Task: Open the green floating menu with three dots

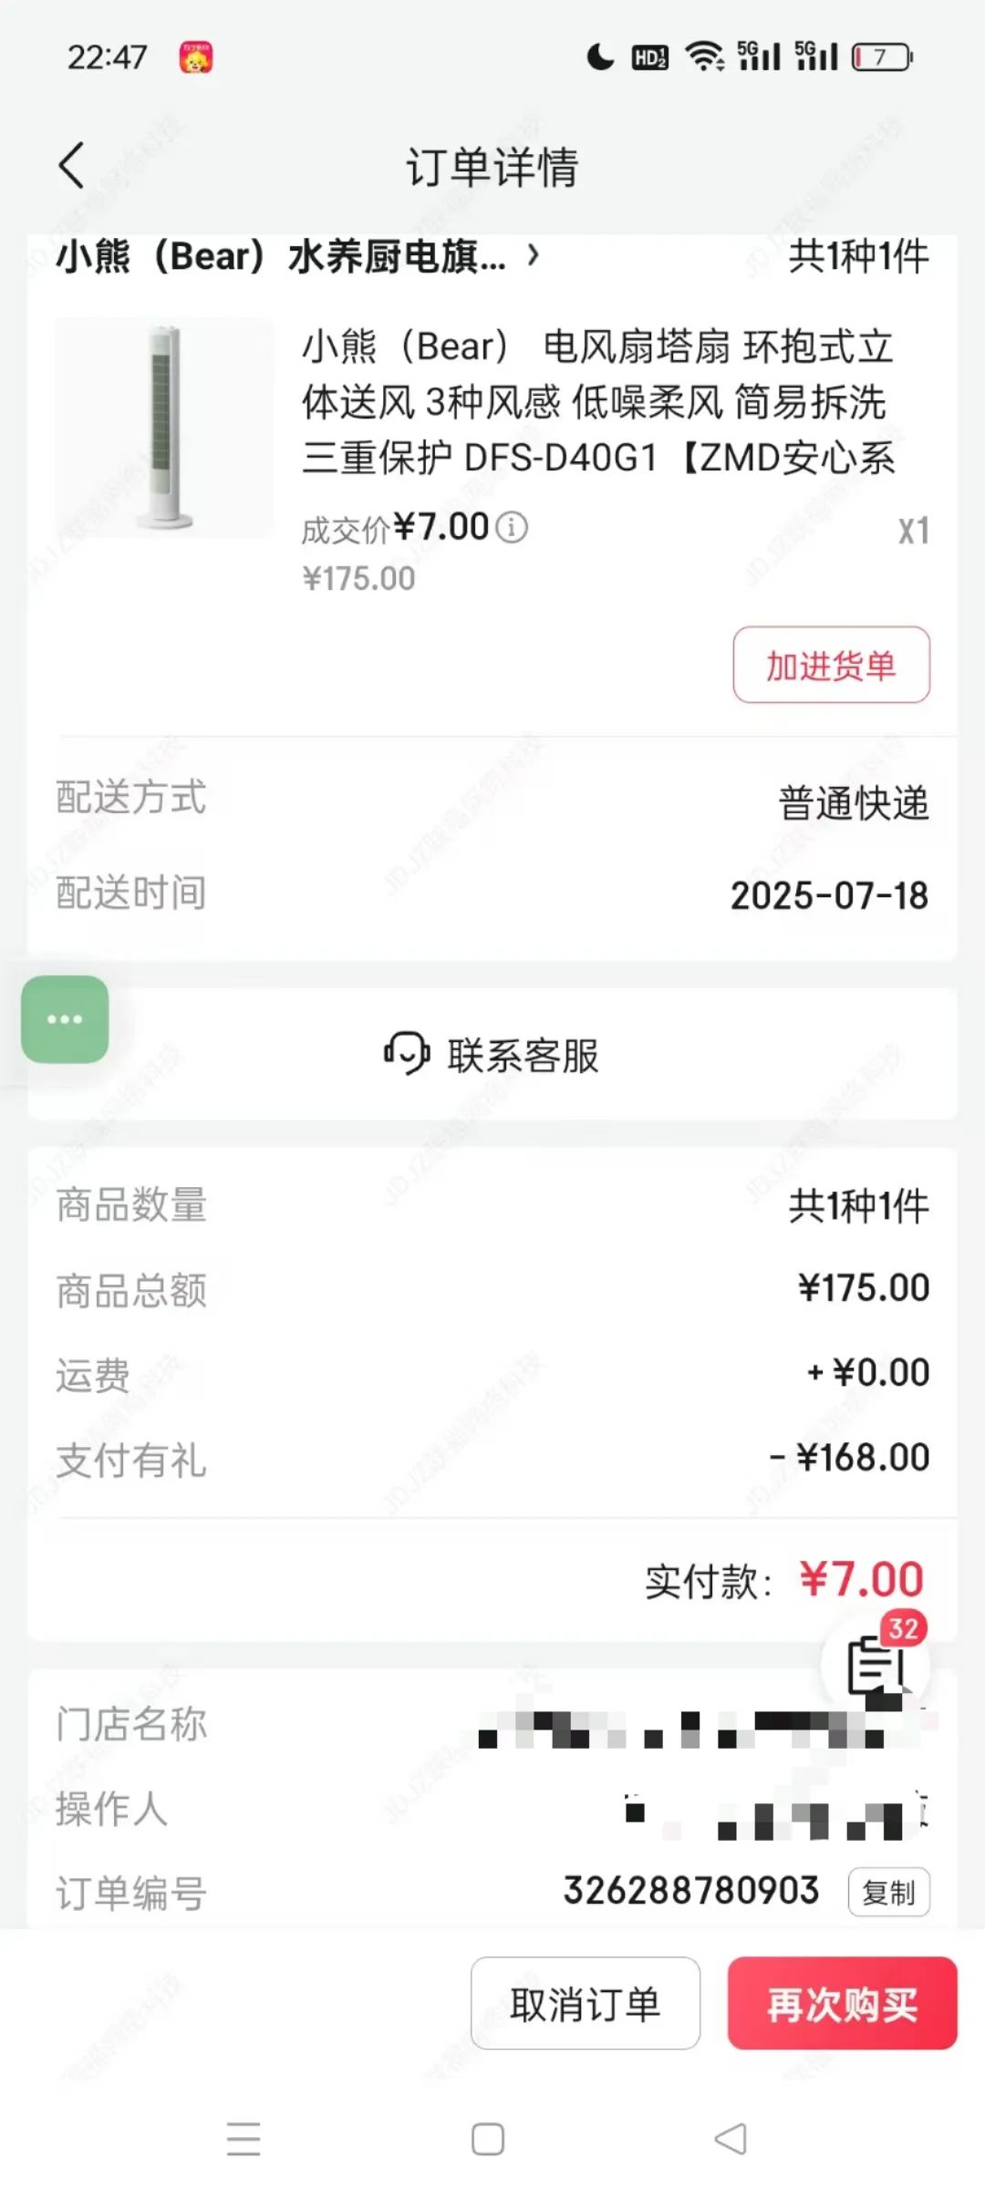Action: 65,1019
